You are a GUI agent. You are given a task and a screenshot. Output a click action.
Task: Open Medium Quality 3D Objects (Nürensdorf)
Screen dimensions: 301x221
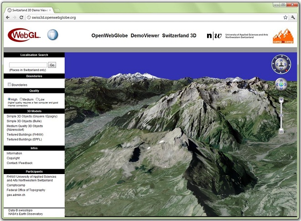[x=25, y=128]
